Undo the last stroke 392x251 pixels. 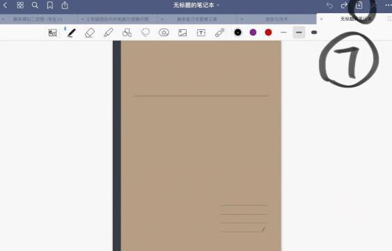[329, 5]
